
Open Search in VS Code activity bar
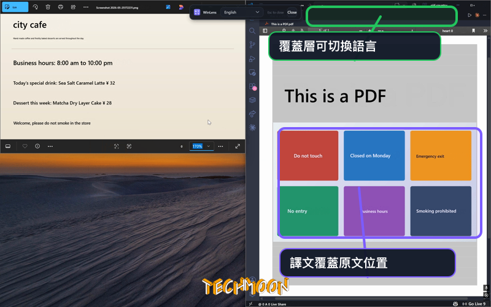tap(252, 31)
